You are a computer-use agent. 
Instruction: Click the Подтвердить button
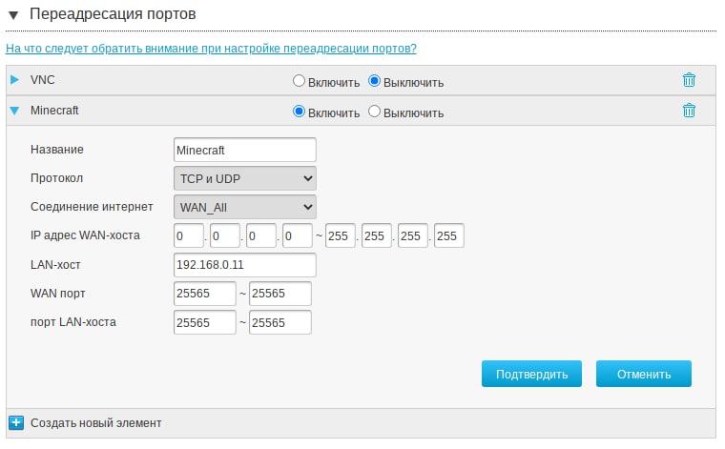[531, 374]
